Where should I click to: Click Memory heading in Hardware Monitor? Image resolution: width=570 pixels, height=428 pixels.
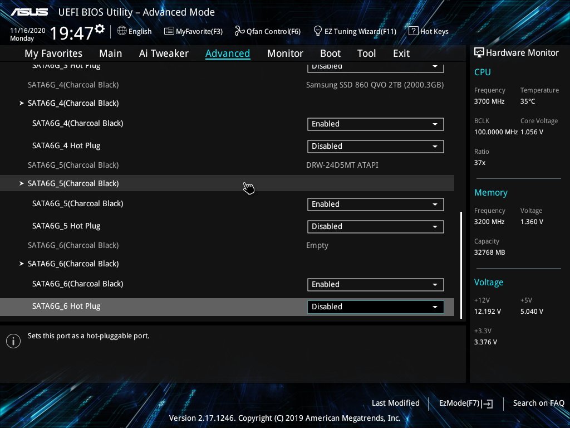click(x=491, y=192)
